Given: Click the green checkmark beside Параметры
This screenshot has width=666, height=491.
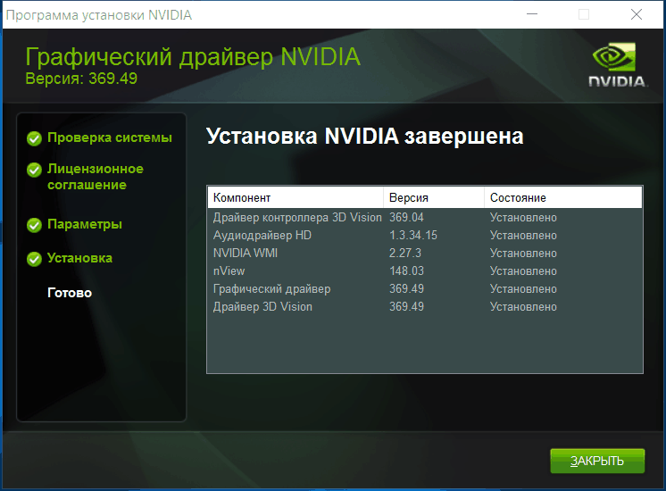Looking at the screenshot, I should coord(34,225).
